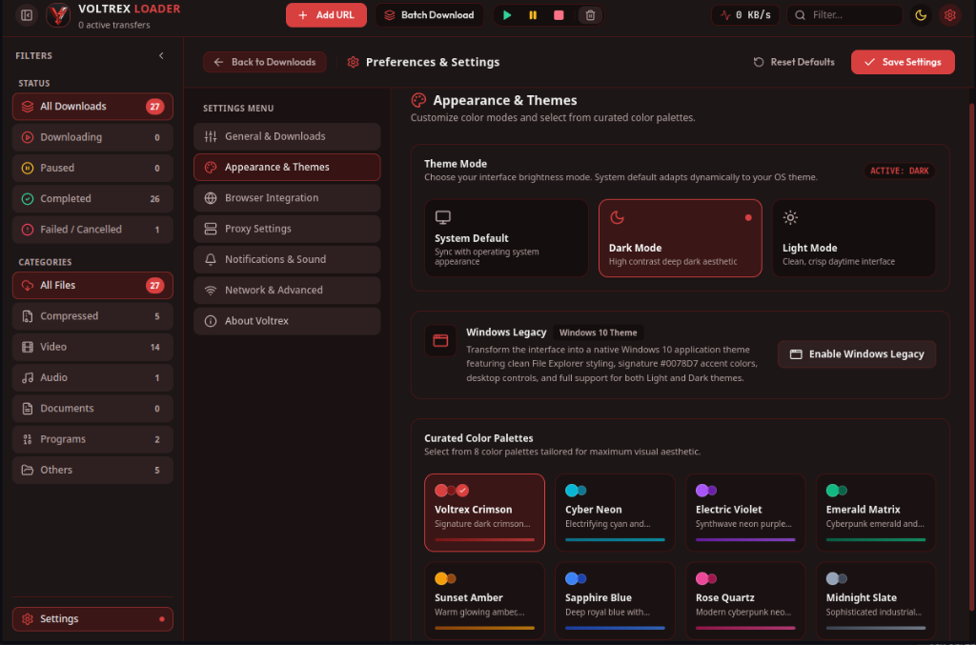Click gear icon next to Preferences & Settings
The image size is (976, 645).
[x=353, y=62]
